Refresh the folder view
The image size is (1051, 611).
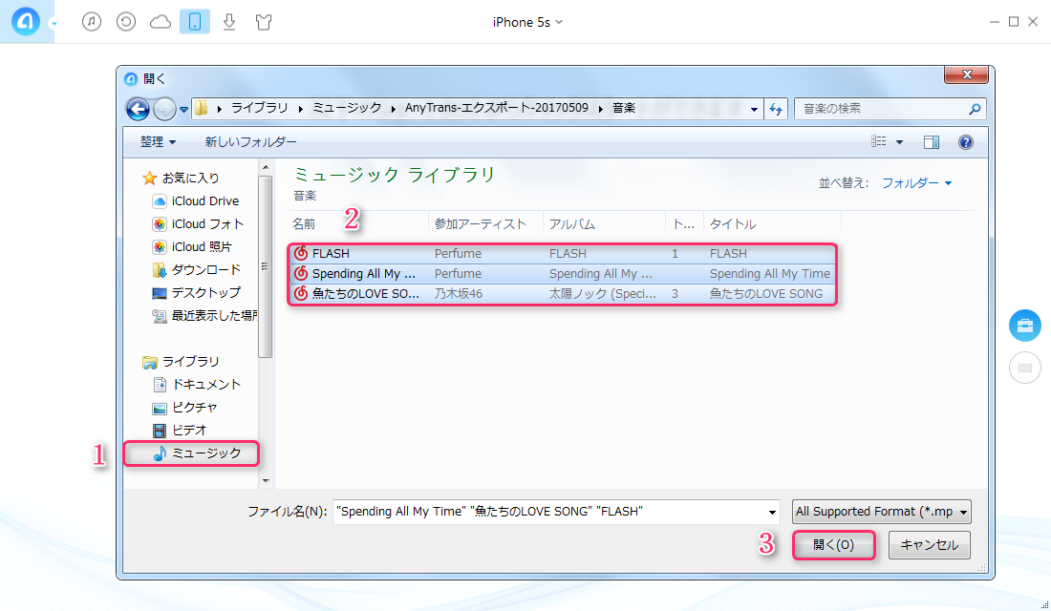click(x=776, y=109)
